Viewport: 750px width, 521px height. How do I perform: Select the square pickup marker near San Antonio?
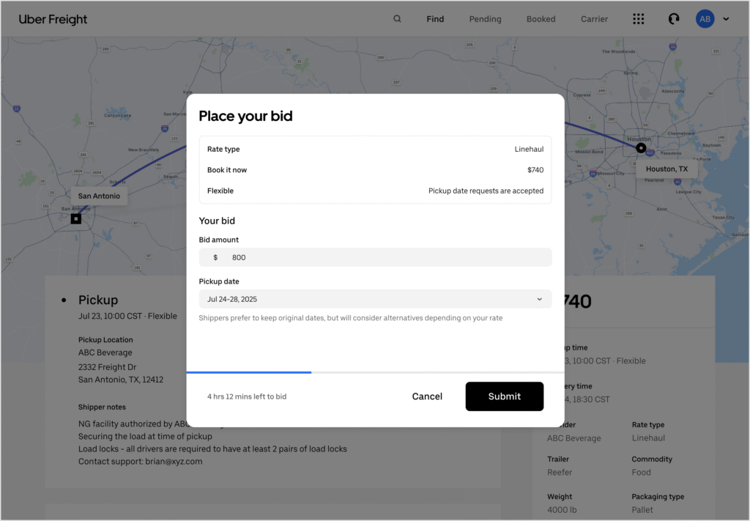pyautogui.click(x=76, y=218)
